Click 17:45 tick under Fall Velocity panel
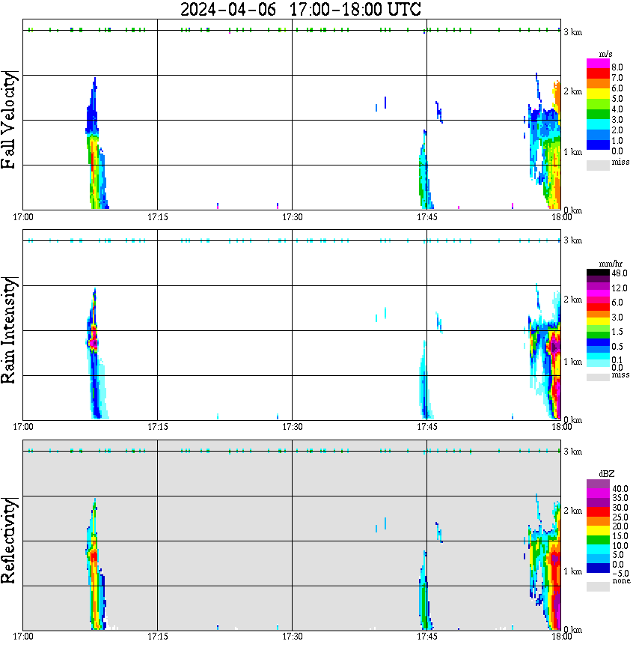Viewport: 636px width, 650px height. click(x=427, y=217)
